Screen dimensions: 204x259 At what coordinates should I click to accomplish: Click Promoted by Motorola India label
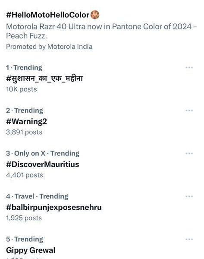pos(49,47)
